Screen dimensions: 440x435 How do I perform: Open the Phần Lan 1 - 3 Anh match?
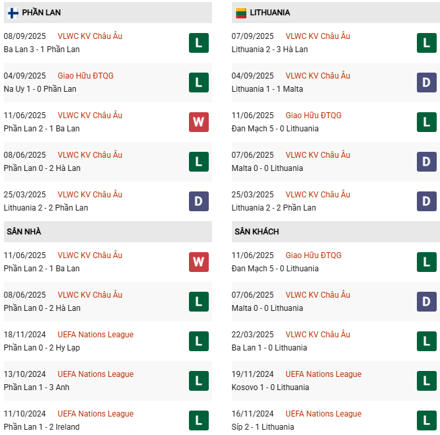[x=36, y=387]
